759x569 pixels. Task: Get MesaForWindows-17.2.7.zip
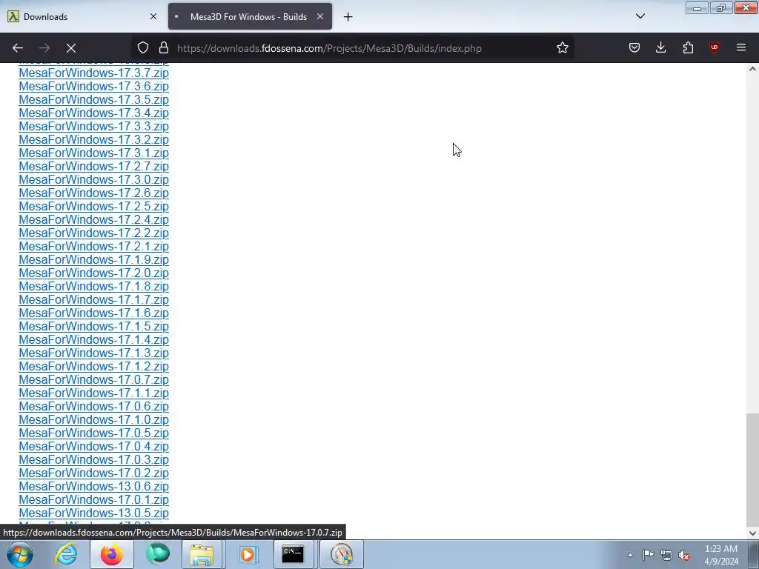point(94,167)
